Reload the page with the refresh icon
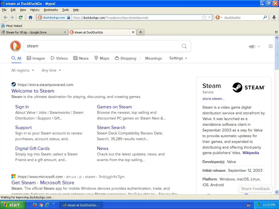 pos(21,17)
